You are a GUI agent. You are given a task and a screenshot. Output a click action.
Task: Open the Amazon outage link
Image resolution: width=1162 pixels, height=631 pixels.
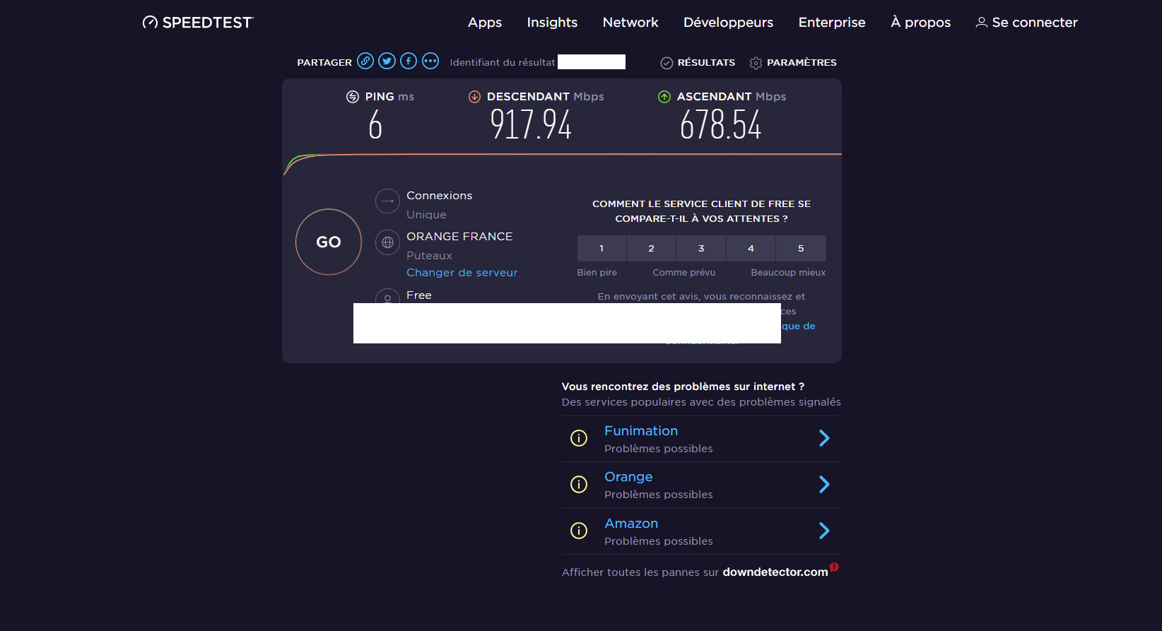(x=631, y=524)
